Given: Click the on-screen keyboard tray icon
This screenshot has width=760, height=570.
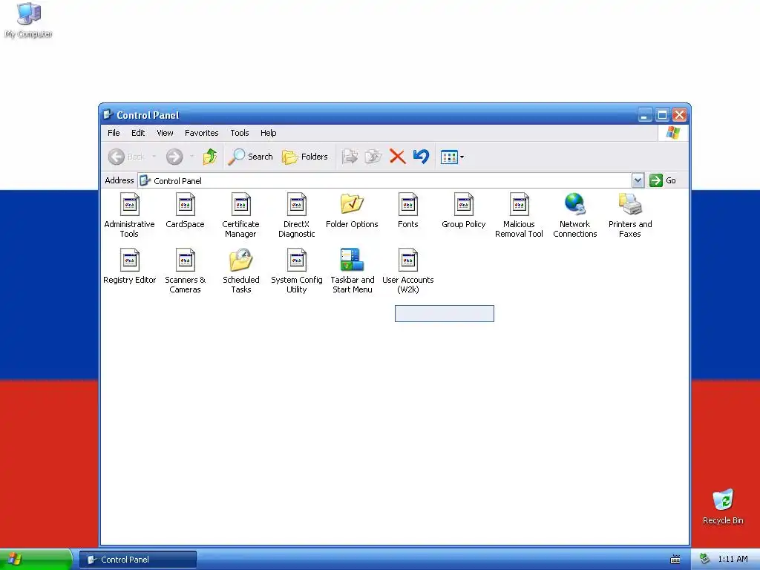Looking at the screenshot, I should coord(675,560).
